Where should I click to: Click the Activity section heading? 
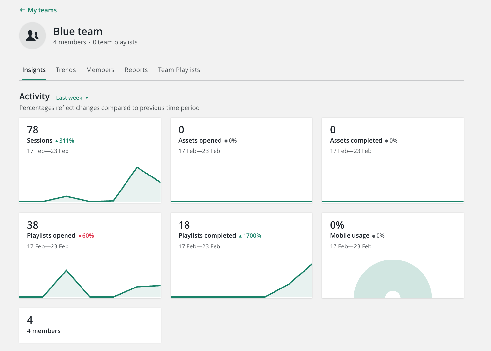click(34, 96)
